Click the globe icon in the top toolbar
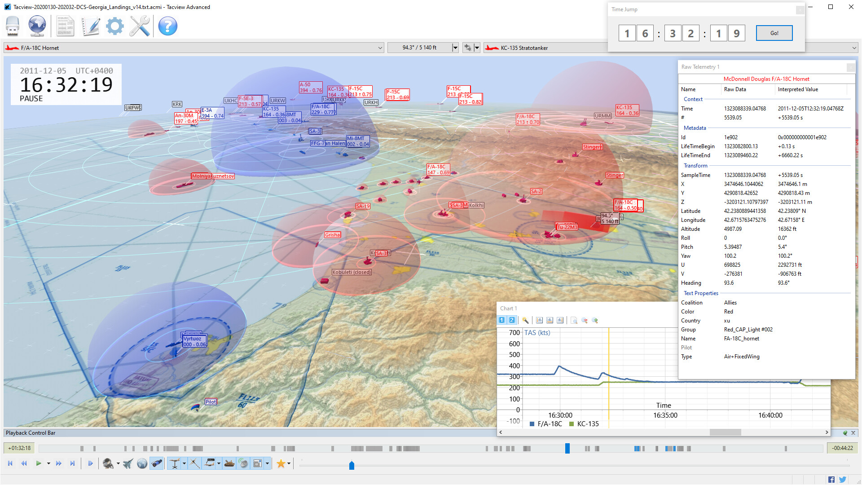This screenshot has width=862, height=485. point(37,26)
